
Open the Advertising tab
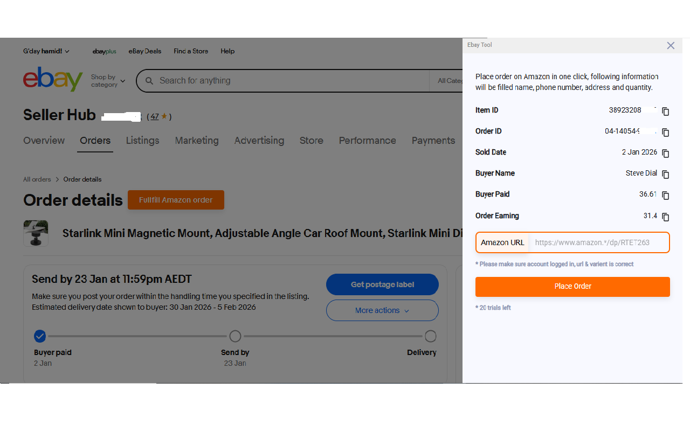259,141
